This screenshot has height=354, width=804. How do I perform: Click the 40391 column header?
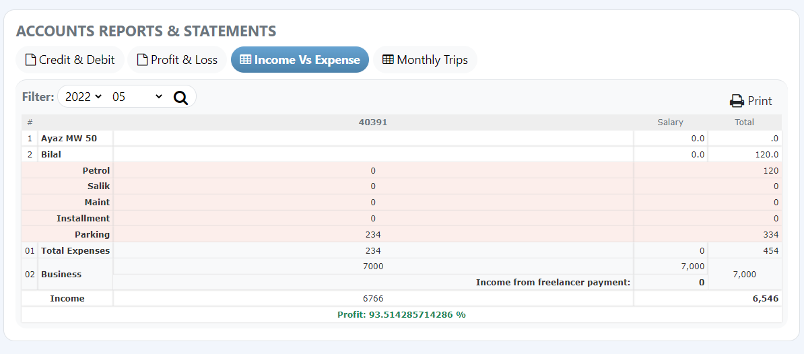(x=373, y=122)
